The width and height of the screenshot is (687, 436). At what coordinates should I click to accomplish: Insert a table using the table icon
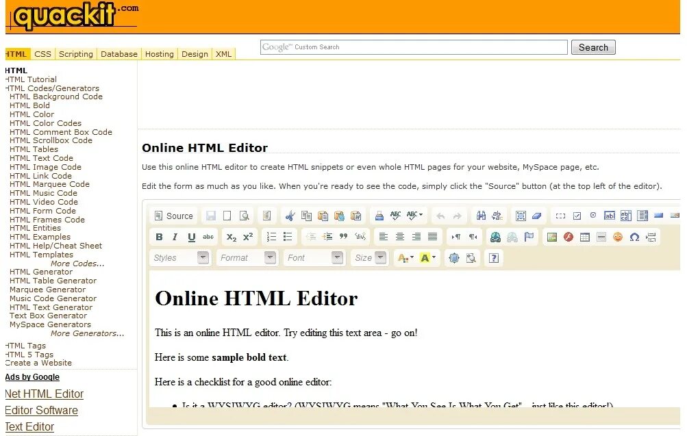[586, 236]
